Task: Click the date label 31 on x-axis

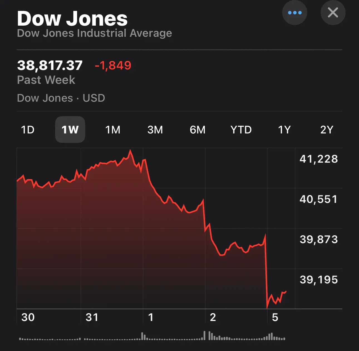Action: click(x=92, y=317)
